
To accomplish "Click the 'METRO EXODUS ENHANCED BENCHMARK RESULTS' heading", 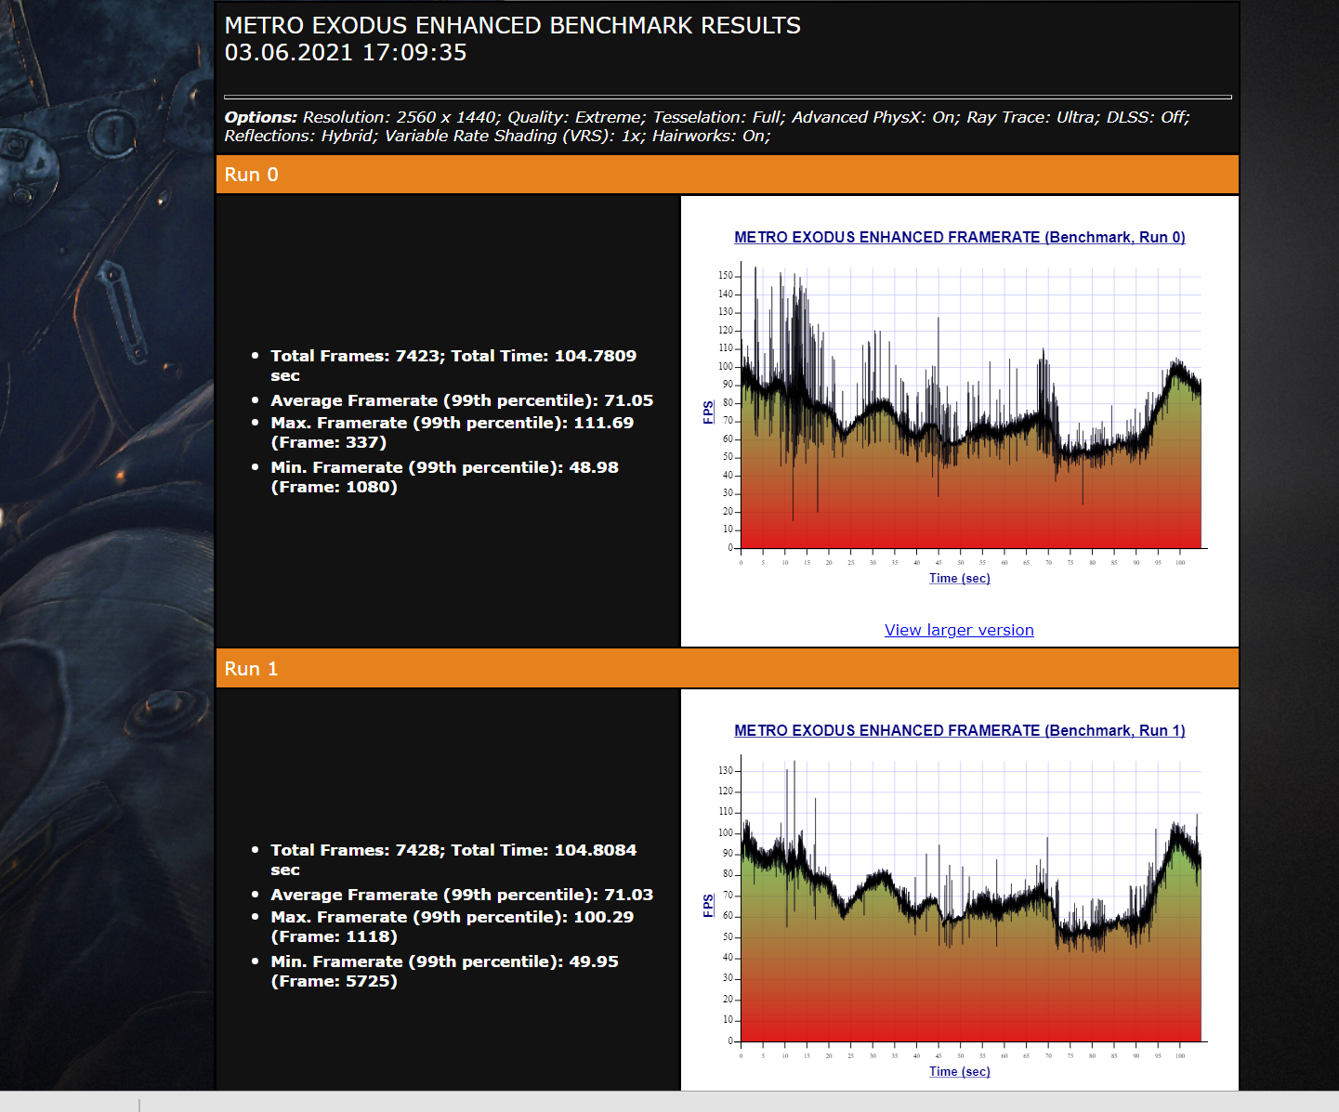I will pos(513,25).
